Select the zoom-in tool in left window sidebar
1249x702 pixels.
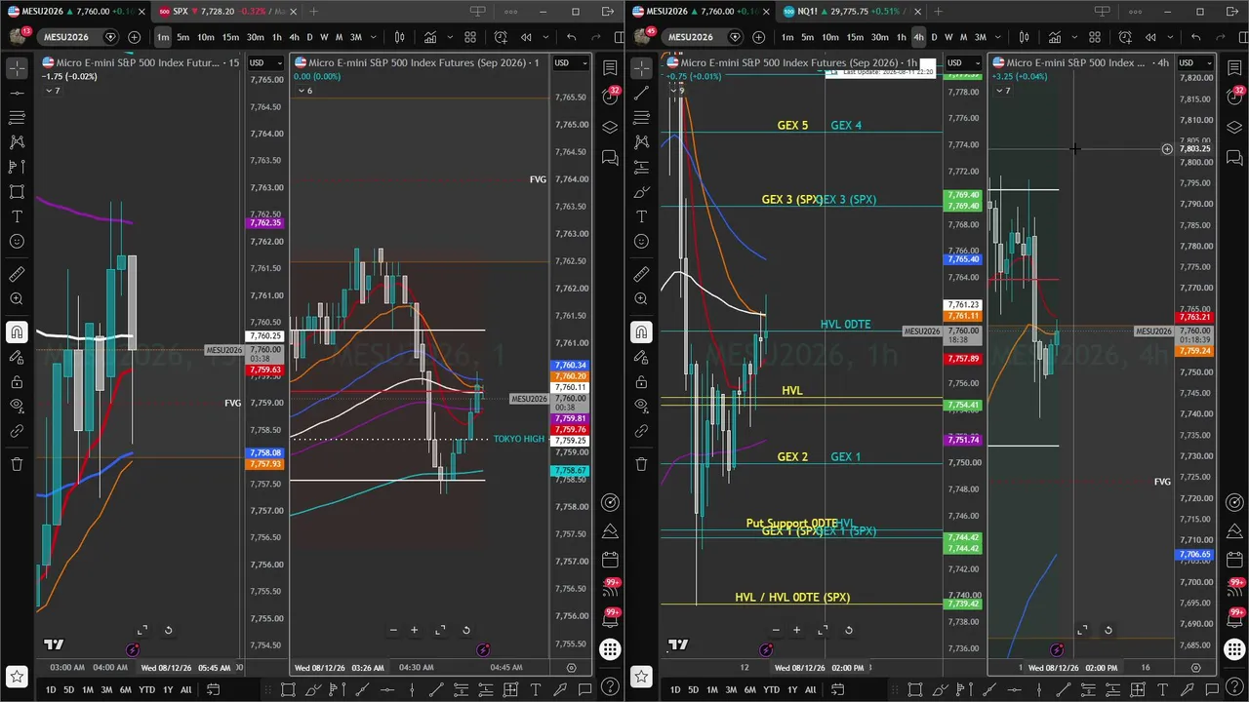17,299
